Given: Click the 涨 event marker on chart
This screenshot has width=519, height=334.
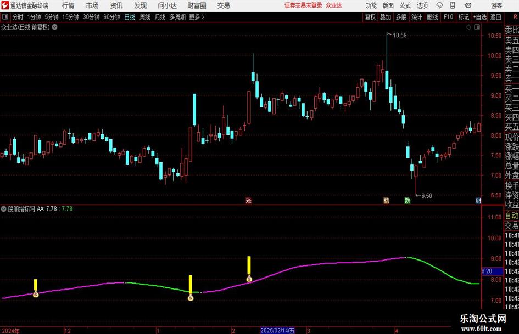Looking at the screenshot, I should 249,201.
